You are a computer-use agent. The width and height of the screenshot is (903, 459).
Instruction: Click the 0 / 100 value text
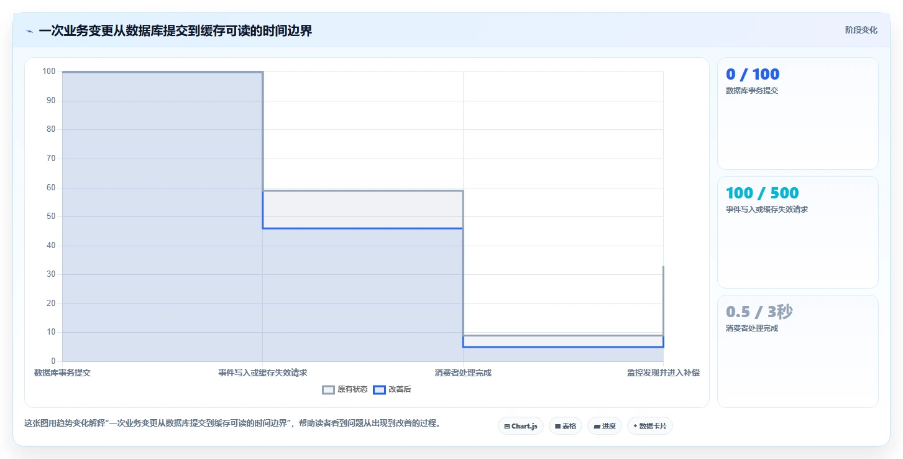tap(753, 74)
